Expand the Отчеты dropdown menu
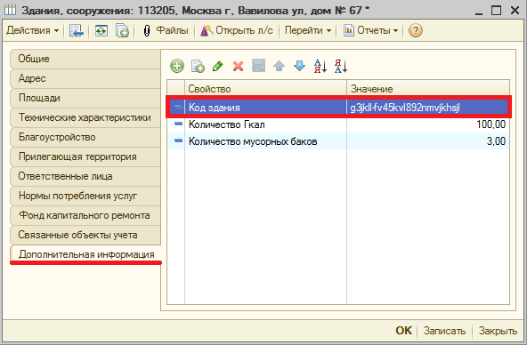Image resolution: width=527 pixels, height=345 pixels. (370, 30)
